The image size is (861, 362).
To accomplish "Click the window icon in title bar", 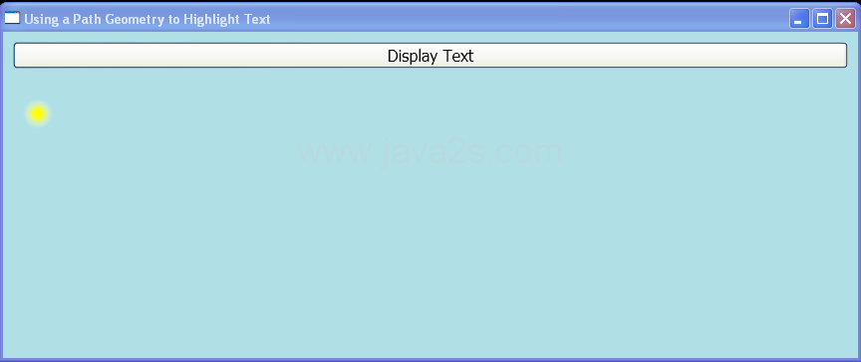I will [x=12, y=18].
